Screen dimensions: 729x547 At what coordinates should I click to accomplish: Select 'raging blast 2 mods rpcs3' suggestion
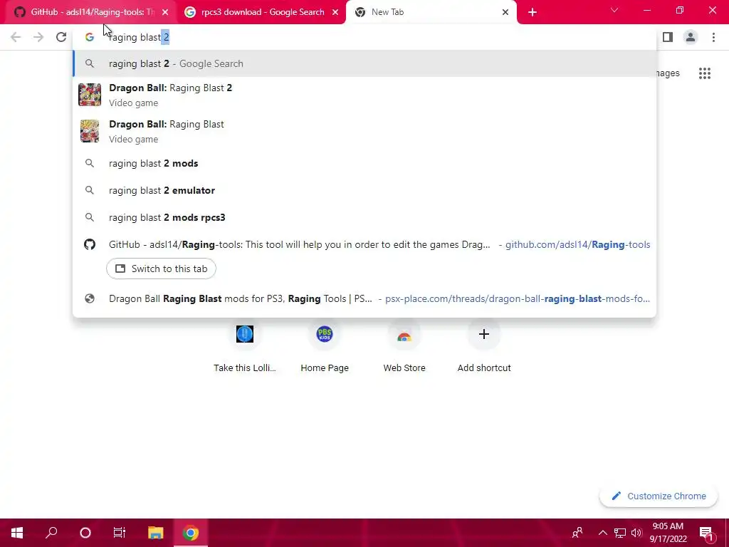click(x=364, y=217)
